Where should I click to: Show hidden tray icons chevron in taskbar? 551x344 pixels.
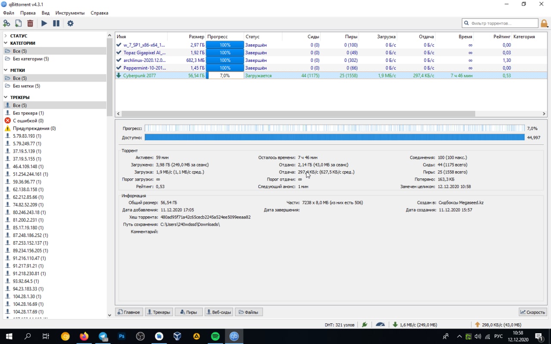tap(459, 336)
